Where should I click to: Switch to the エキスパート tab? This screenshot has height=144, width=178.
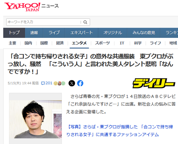(81, 33)
